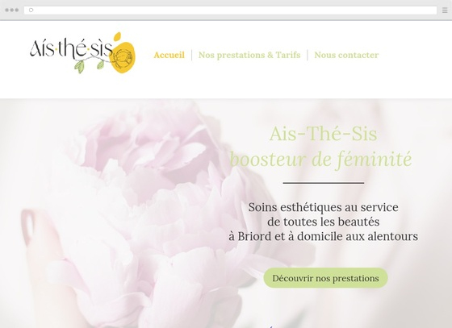Click the orange rose emblem in the logo
Screen dimensions: 452x328
click(x=123, y=57)
